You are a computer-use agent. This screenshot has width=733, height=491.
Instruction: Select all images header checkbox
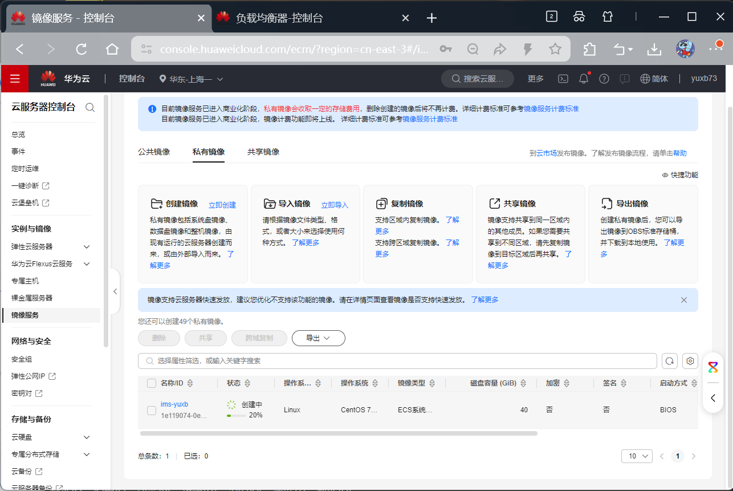[152, 383]
